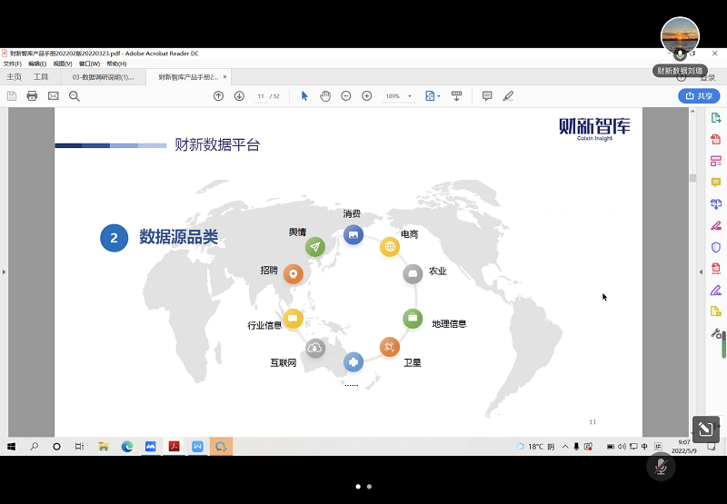Open the Protect shield tool in the right sidebar
Screen dimensions: 727x504
click(716, 247)
